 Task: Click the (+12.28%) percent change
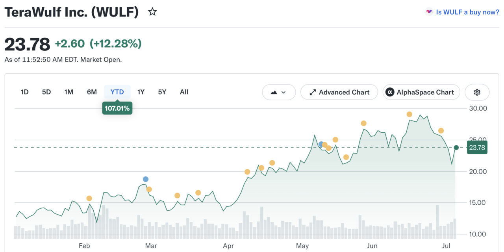115,43
